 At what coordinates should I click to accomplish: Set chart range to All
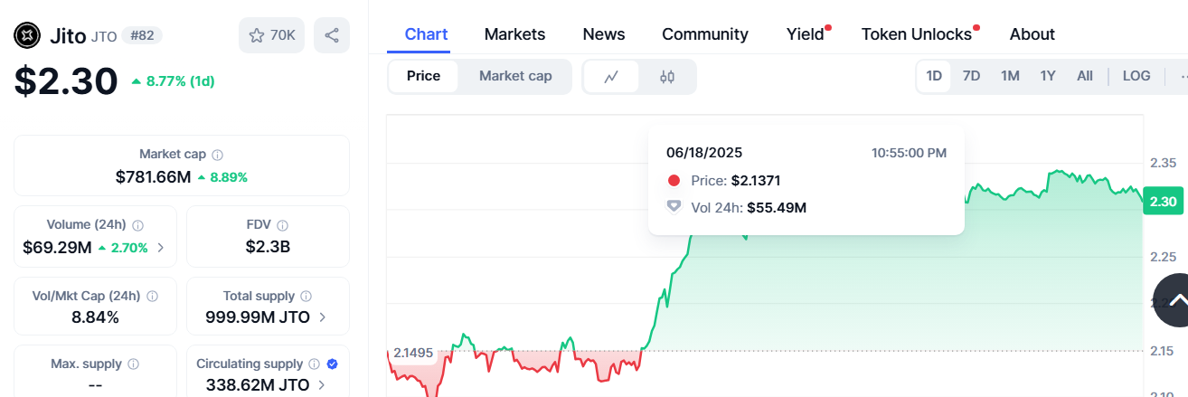pyautogui.click(x=1085, y=76)
